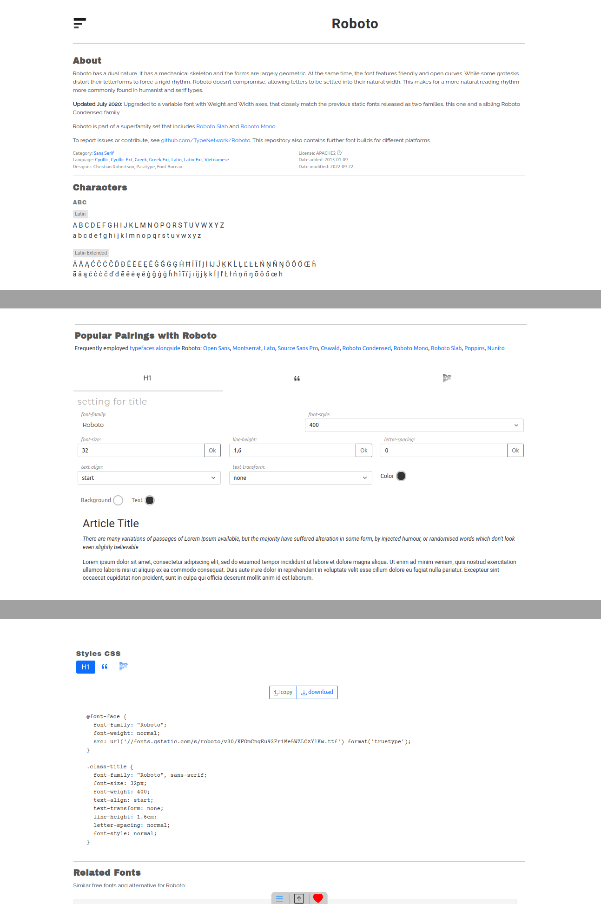Click the list icon in bottom floating bar
The image size is (601, 904).
coord(279,898)
